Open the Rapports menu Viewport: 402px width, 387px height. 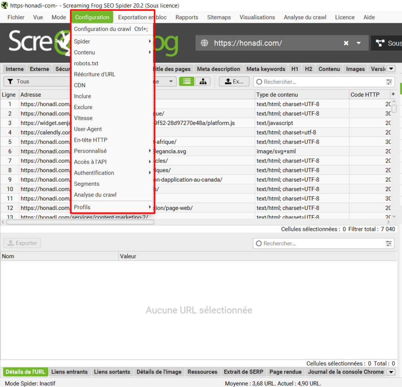coord(186,17)
